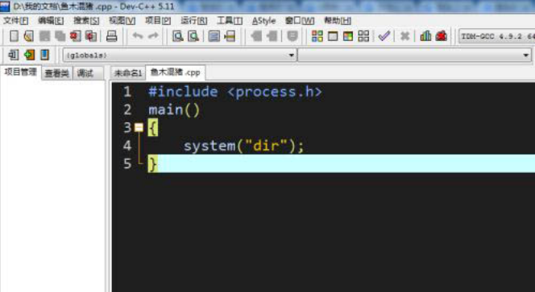The width and height of the screenshot is (535, 292).
Task: Open the TDM-GCC 4.9.2 compiler selector
Action: [497, 36]
